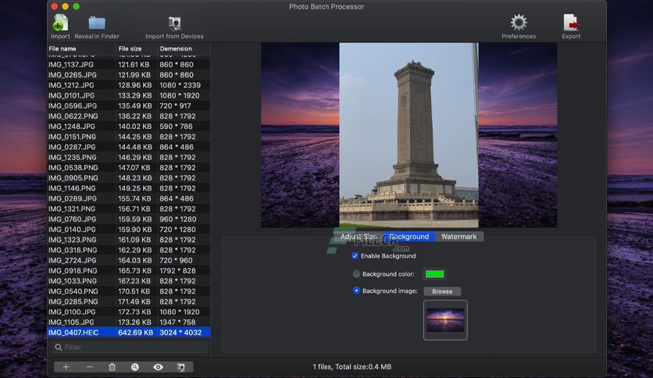Viewport: 653px width, 378px height.
Task: Open Reveal in Finder folder icon
Action: (97, 23)
